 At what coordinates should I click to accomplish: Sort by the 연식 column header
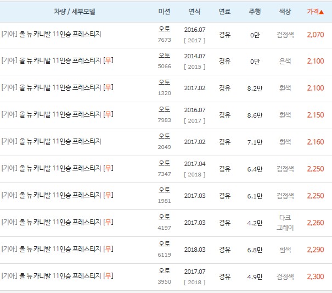(194, 12)
